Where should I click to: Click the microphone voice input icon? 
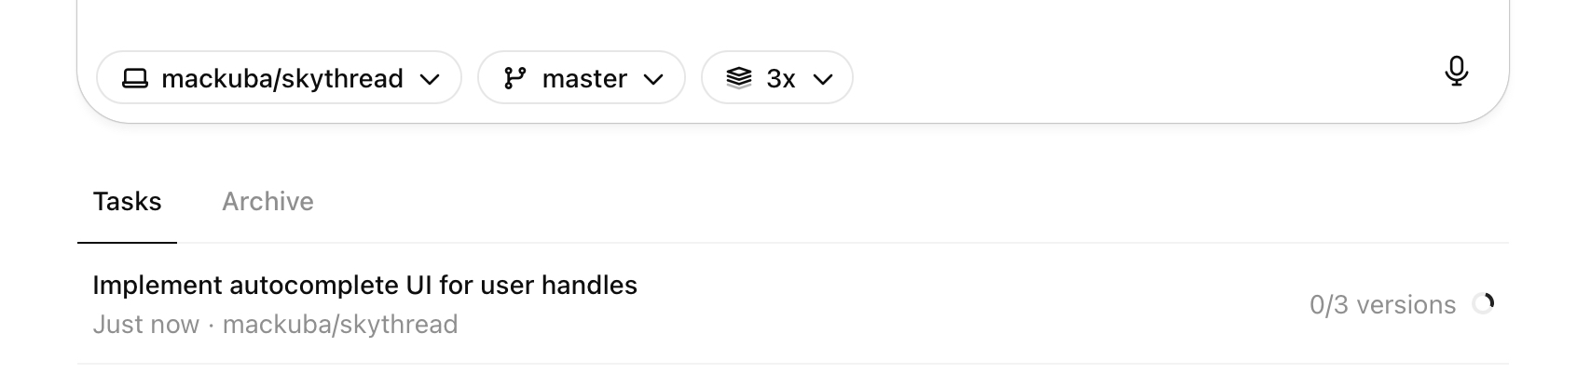coord(1456,71)
